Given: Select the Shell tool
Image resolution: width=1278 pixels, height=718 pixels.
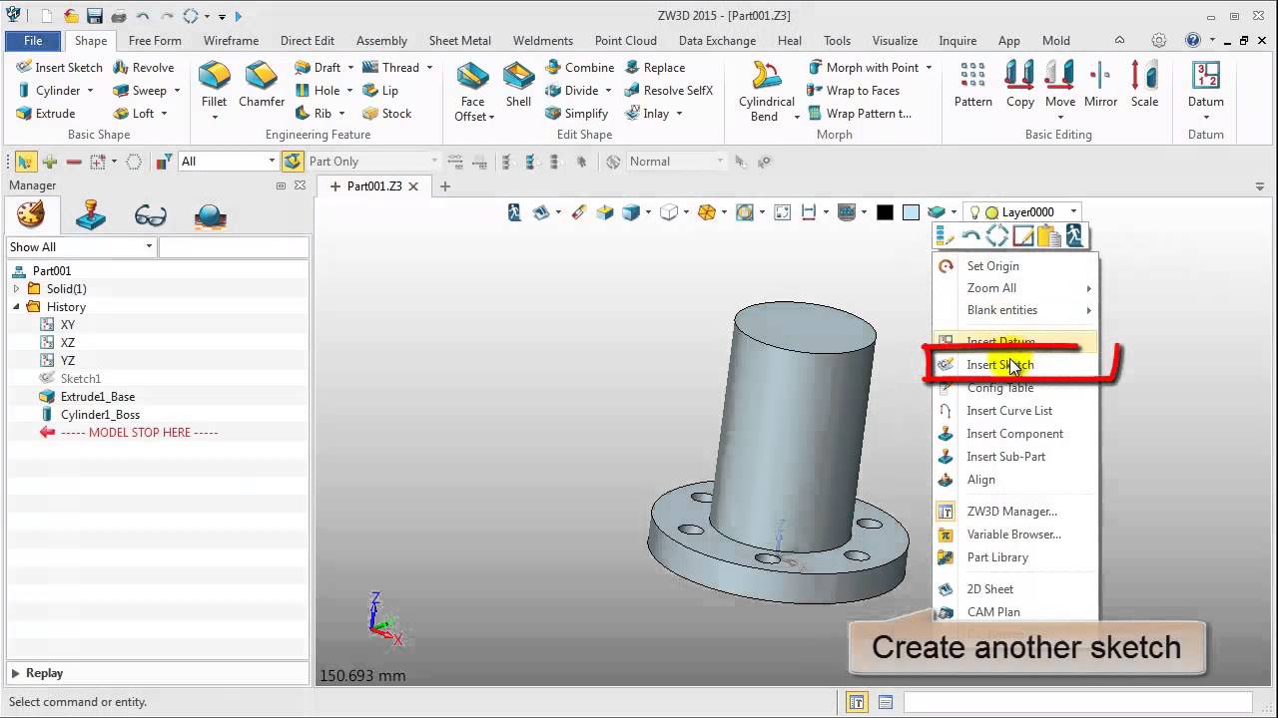Looking at the screenshot, I should 518,86.
